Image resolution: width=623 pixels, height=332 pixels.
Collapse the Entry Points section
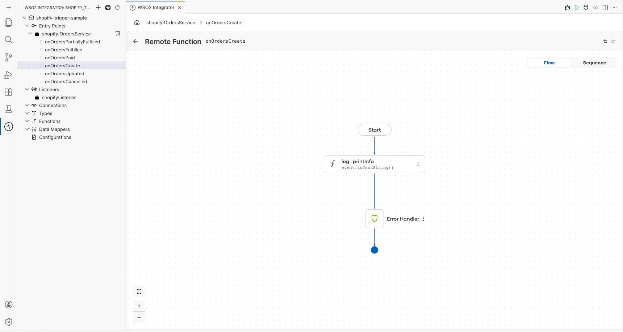tap(27, 26)
